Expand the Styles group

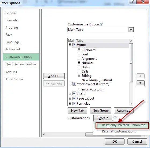coord(79,67)
